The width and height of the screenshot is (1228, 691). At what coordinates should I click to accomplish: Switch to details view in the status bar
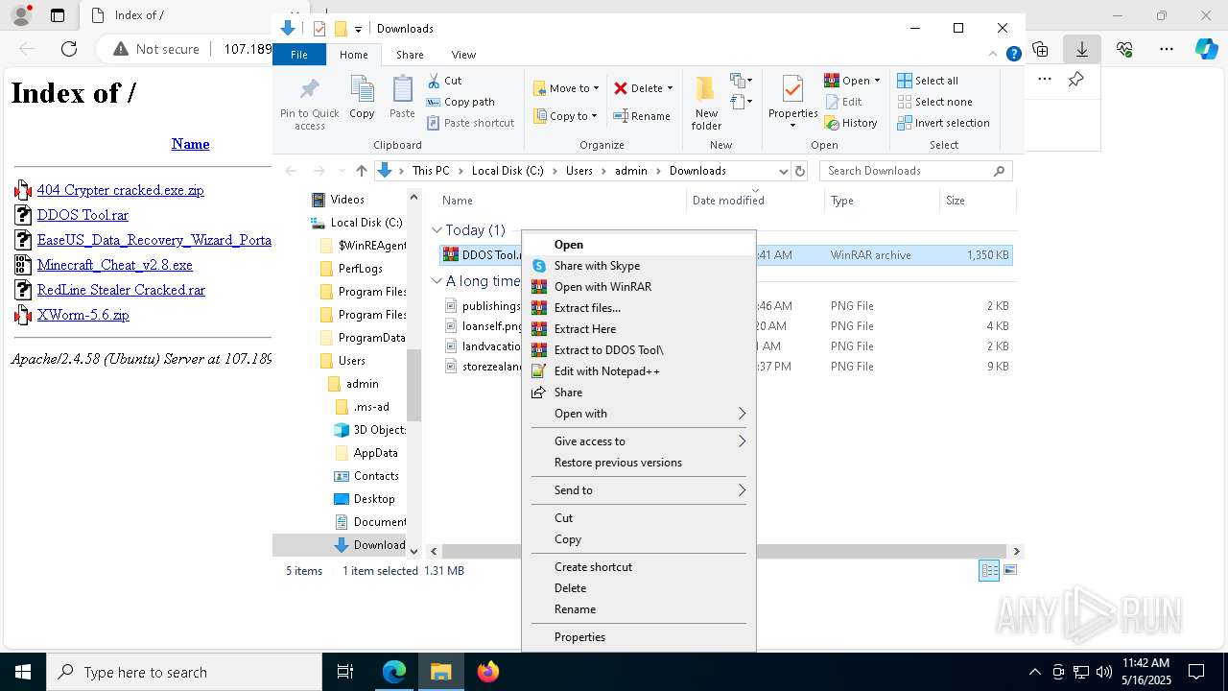(x=989, y=570)
